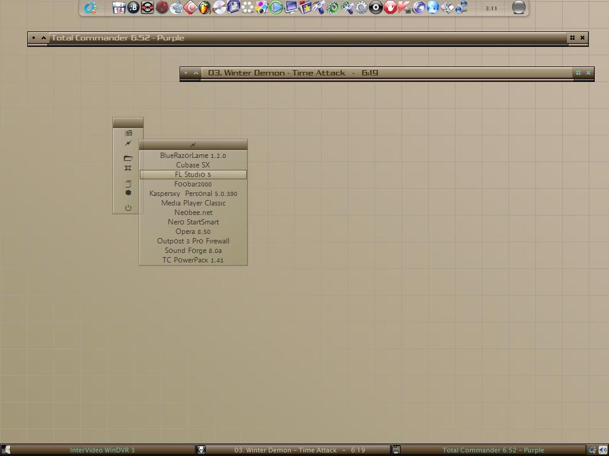Click the muted speaker volume dock icon

click(447, 7)
